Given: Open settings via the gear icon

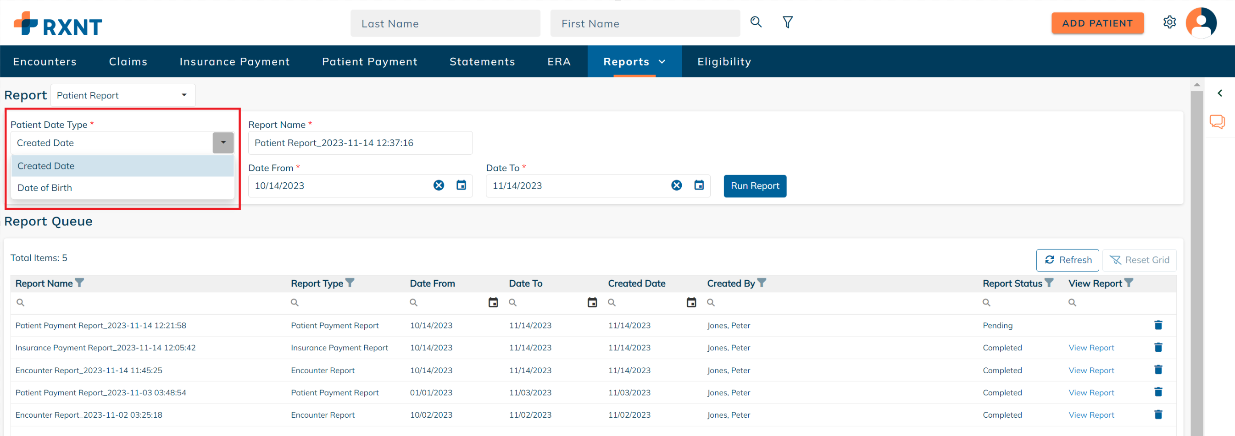Looking at the screenshot, I should [1169, 22].
